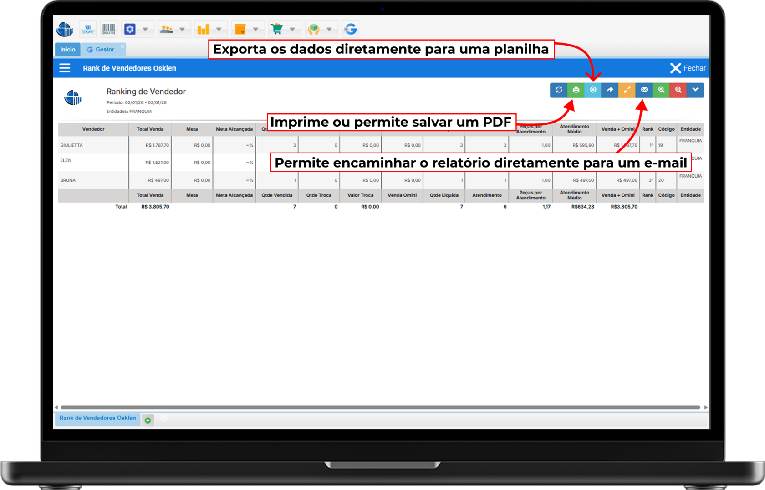Viewport: 765px width, 490px height.
Task: Click the horizontal scrollbar below the report
Action: tap(380, 408)
